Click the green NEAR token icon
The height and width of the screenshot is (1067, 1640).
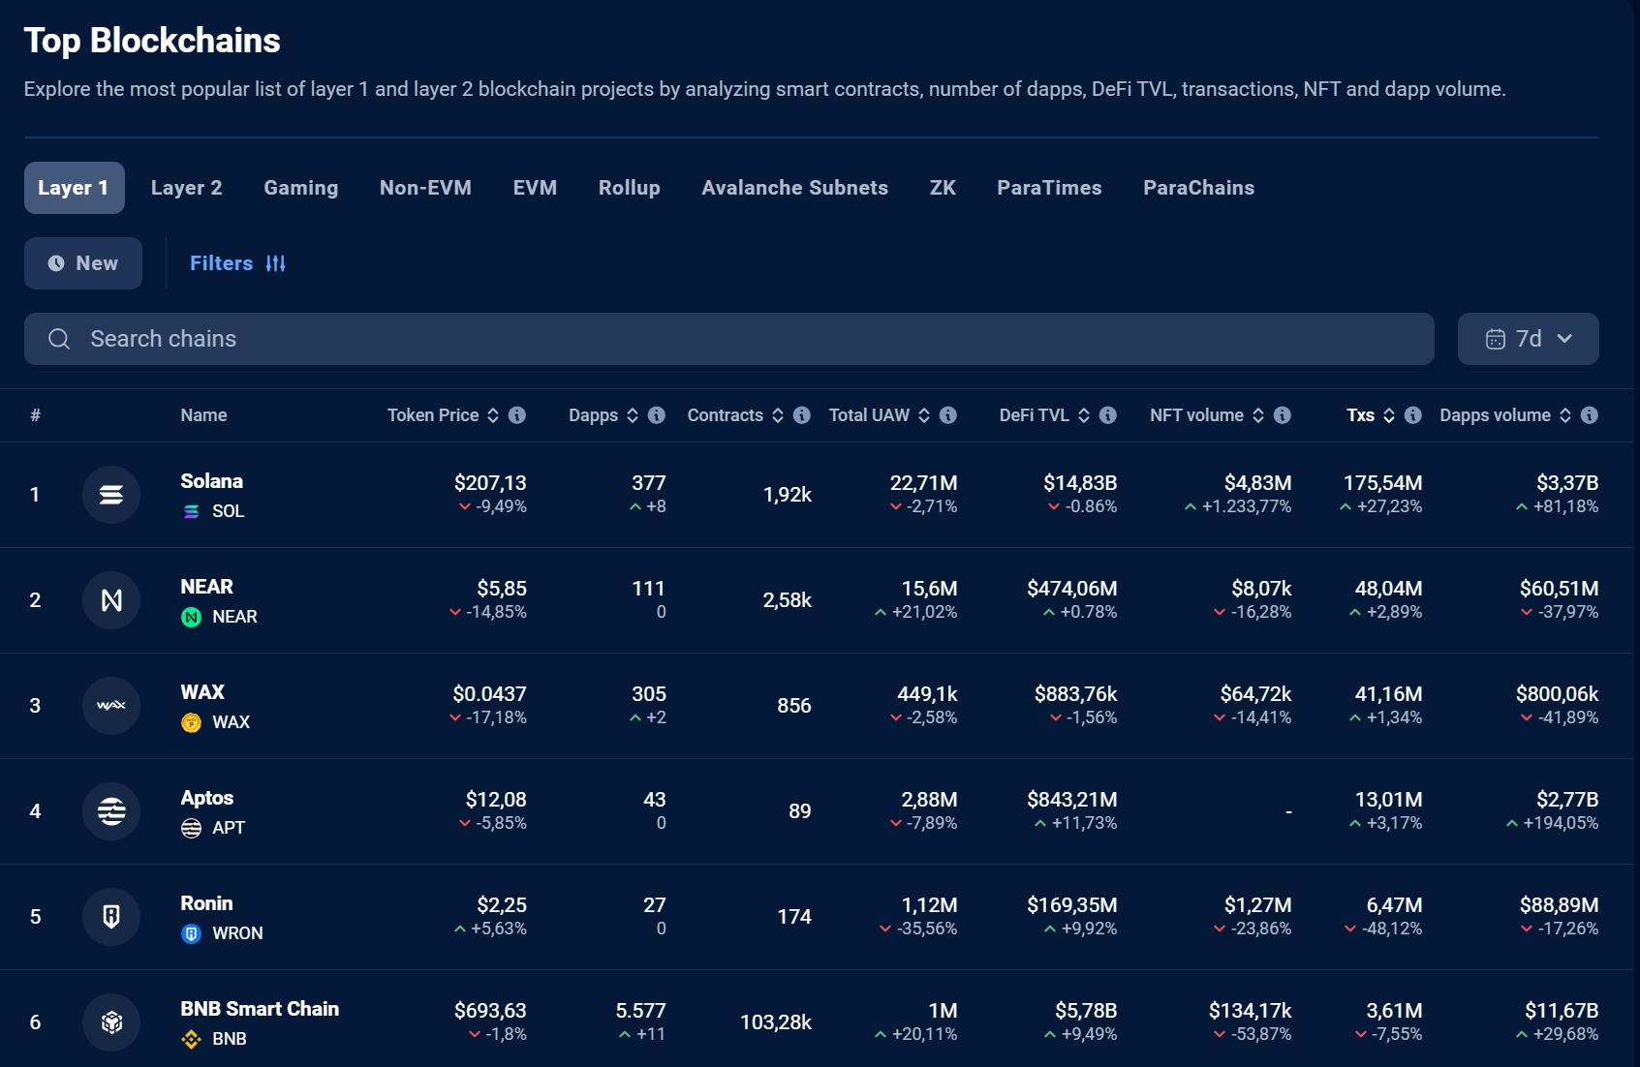[192, 617]
